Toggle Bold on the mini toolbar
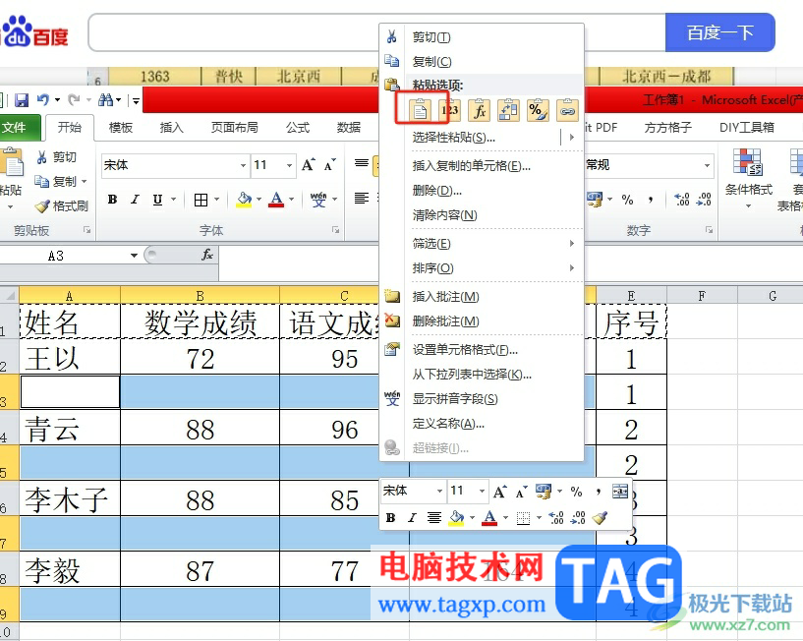 [x=391, y=518]
